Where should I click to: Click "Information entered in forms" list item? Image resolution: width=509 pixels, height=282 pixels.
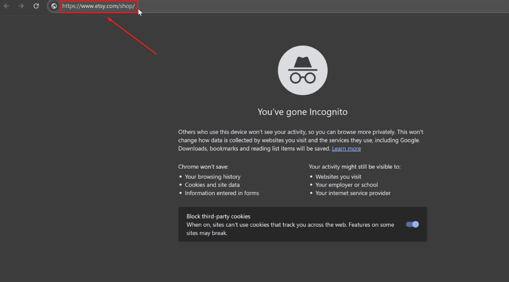point(222,193)
